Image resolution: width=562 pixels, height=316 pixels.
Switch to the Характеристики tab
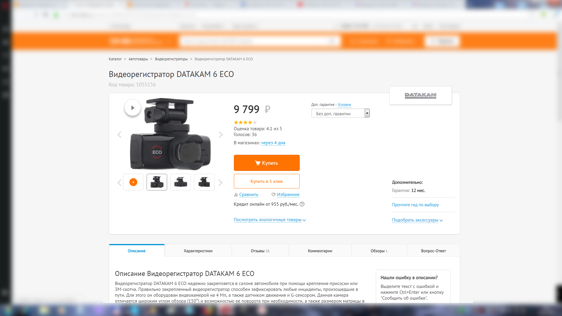(x=198, y=251)
